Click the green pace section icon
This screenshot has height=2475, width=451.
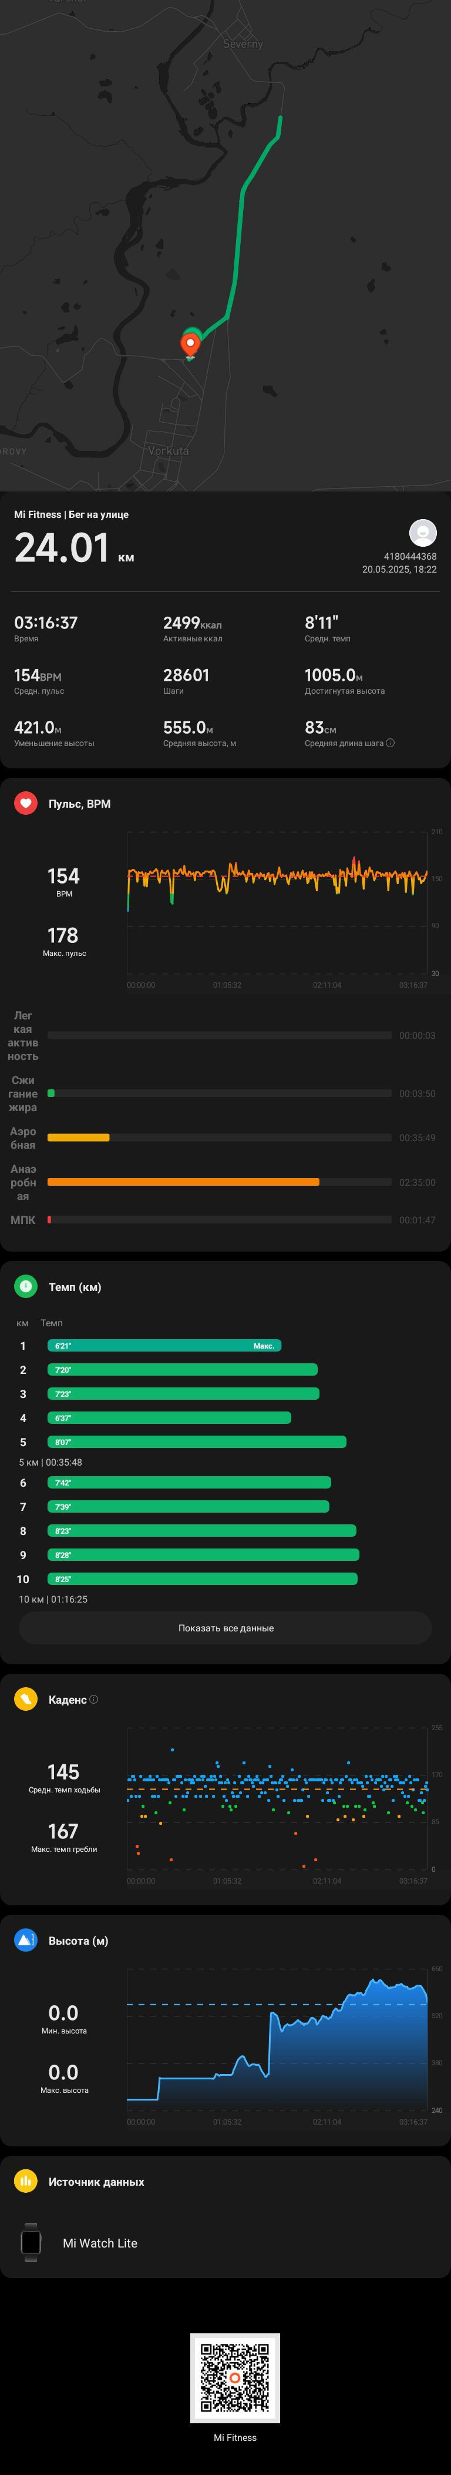tap(26, 1286)
